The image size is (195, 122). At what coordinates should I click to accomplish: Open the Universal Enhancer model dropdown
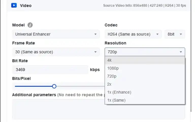pyautogui.click(x=56, y=34)
